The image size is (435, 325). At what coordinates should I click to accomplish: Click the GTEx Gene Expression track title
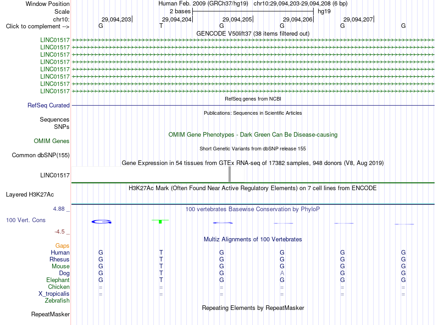(253, 163)
